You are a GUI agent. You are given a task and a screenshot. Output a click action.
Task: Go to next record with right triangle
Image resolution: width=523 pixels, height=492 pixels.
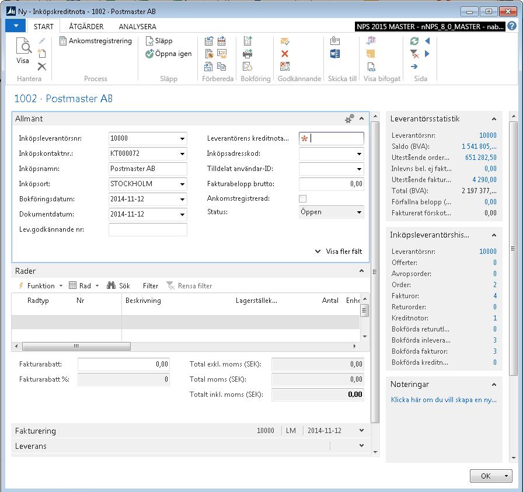click(427, 53)
